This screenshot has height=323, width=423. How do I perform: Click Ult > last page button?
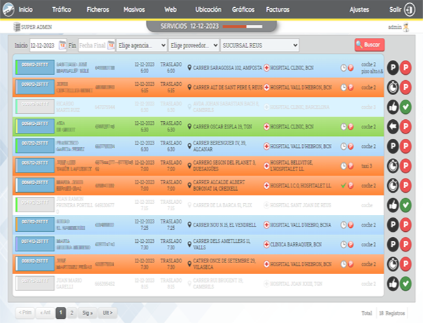click(107, 313)
